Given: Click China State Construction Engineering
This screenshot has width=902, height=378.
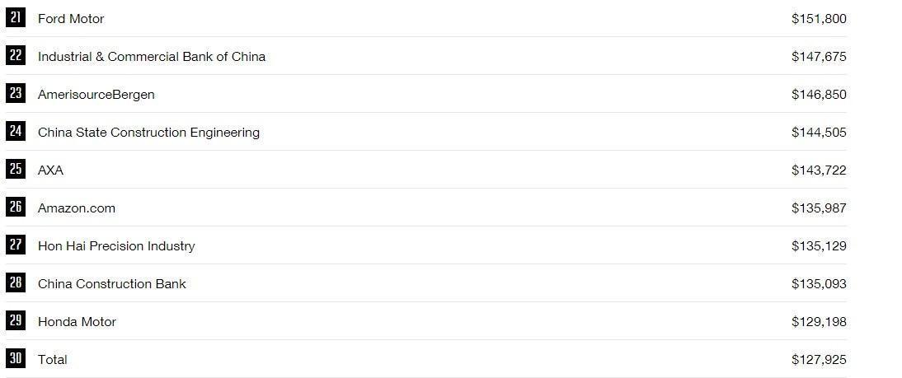Looking at the screenshot, I should [x=148, y=133].
